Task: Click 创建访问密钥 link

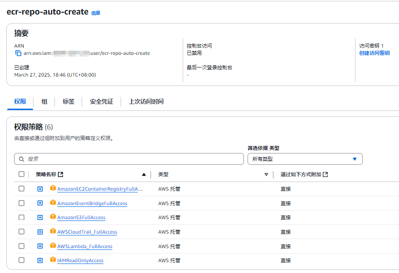Action: tap(375, 53)
